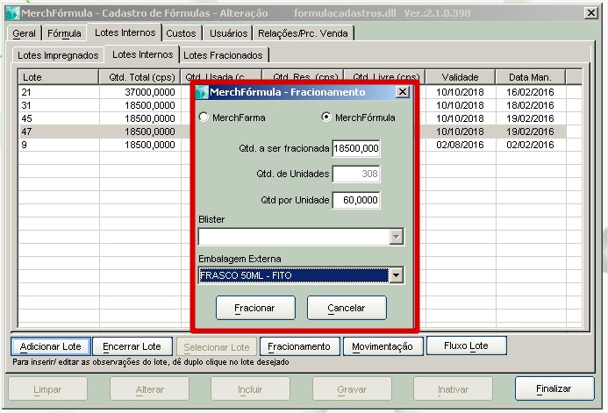This screenshot has height=413, width=608.
Task: Close the main MerchFórmula window
Action: click(591, 13)
